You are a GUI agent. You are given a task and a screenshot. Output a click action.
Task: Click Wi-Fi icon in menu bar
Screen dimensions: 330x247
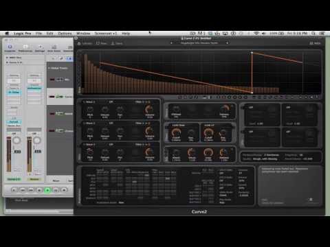[256, 34]
